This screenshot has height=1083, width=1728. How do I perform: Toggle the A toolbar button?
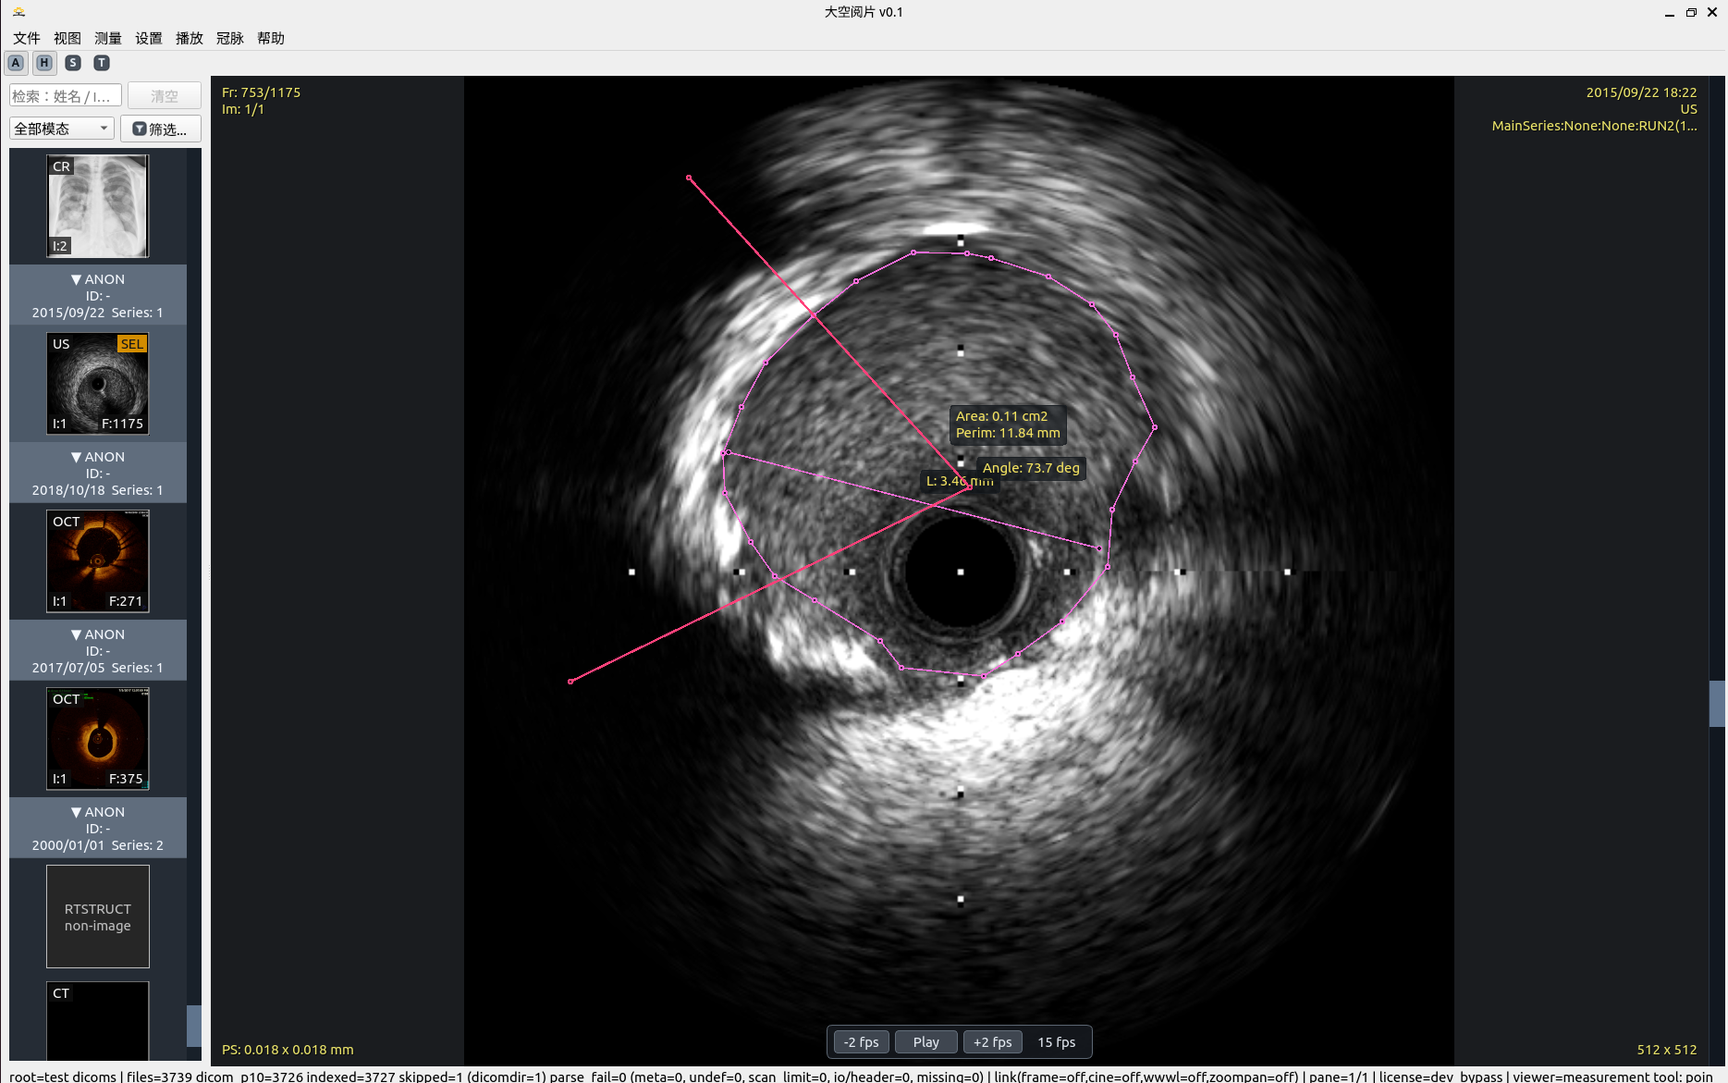tap(16, 63)
